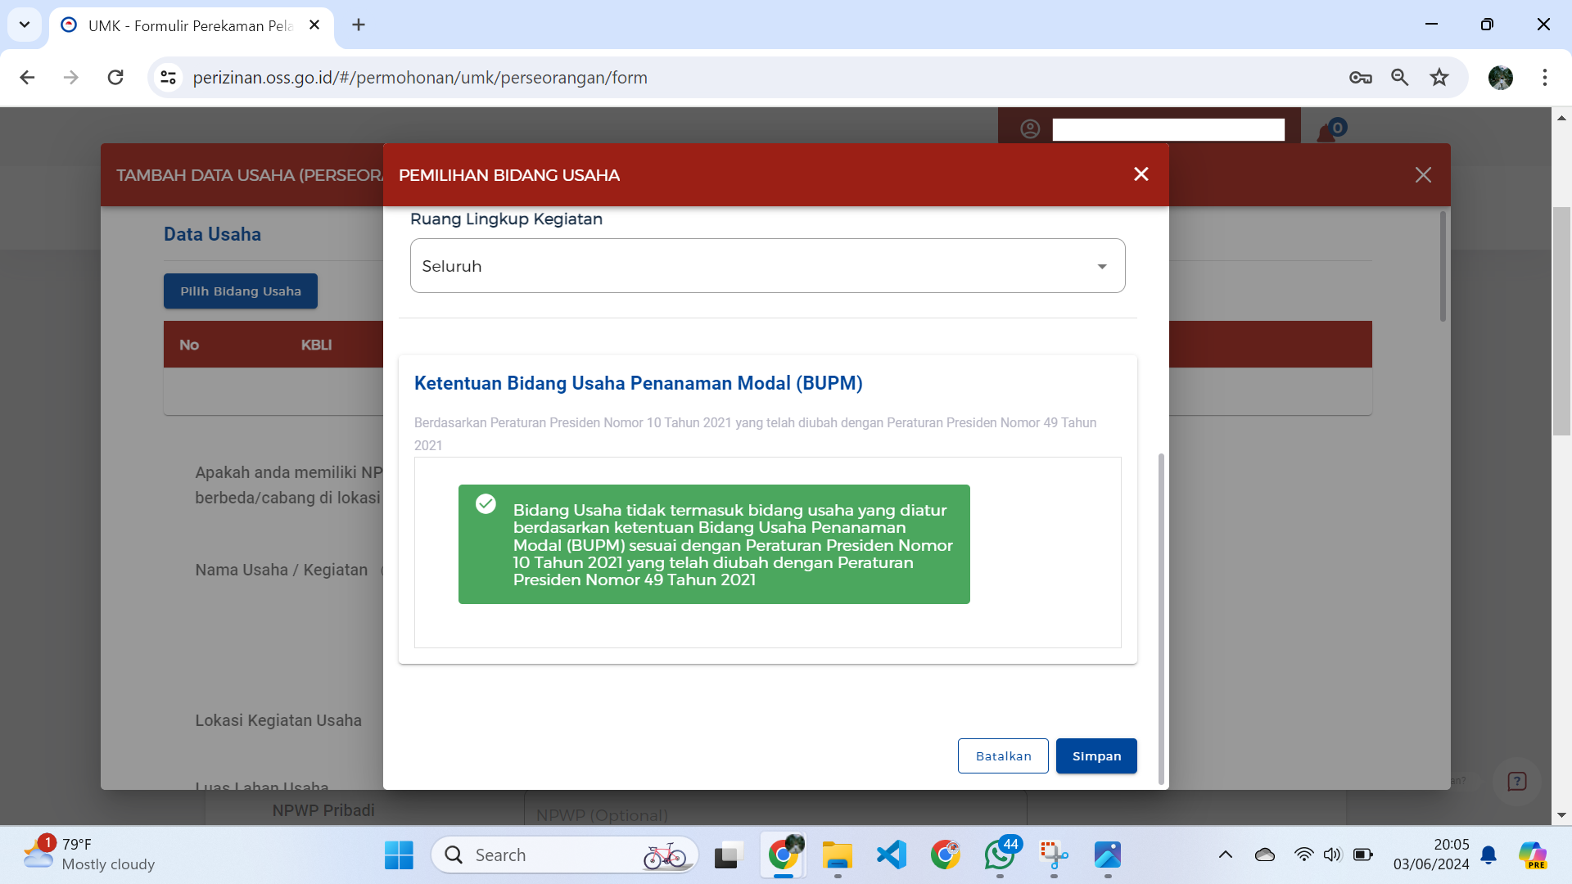The height and width of the screenshot is (884, 1572).
Task: Open the second Chrome profile taskbar icon
Action: (946, 855)
